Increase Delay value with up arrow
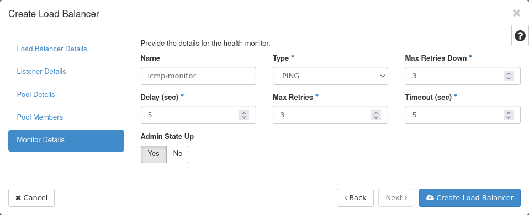 coord(244,113)
